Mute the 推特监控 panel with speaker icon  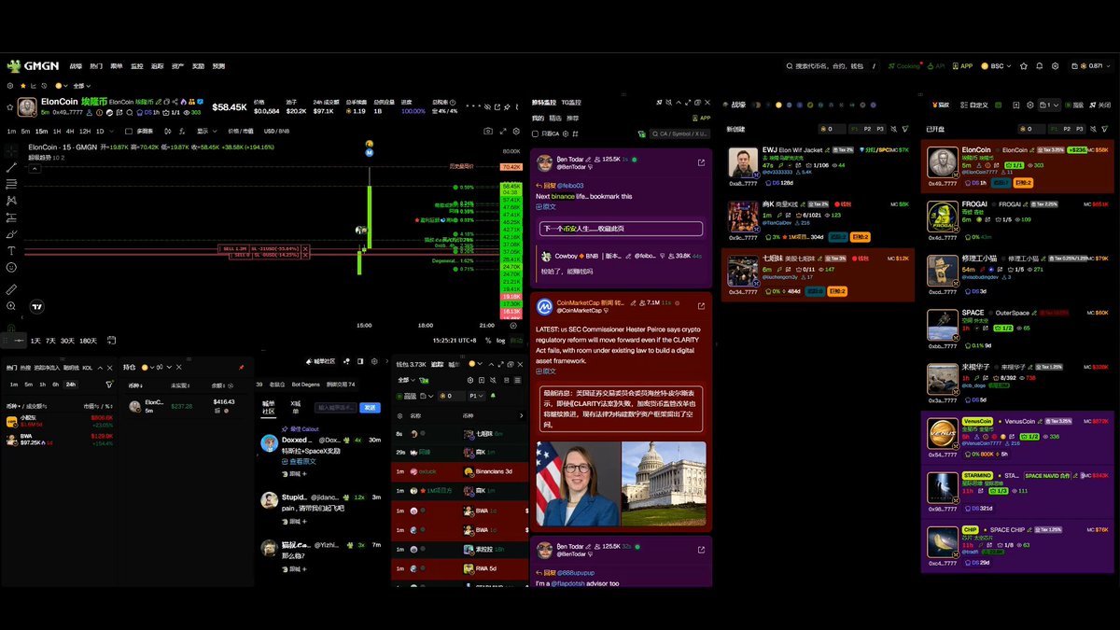668,102
